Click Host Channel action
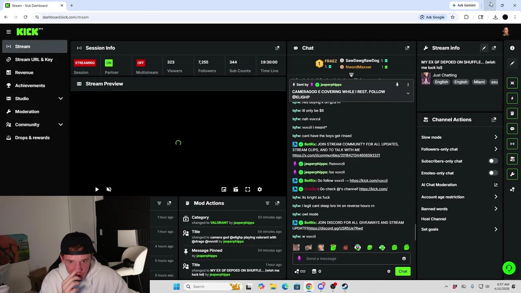 (433, 219)
